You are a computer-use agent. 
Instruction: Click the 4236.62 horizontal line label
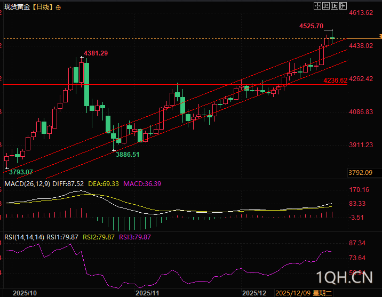pos(335,80)
